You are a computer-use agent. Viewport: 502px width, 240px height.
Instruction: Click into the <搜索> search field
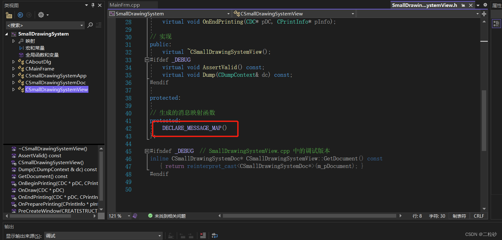coord(43,25)
